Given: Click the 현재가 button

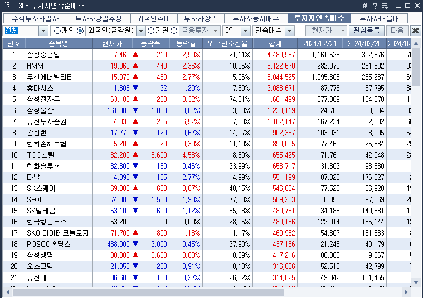Looking at the screenshot, I should (322, 31).
